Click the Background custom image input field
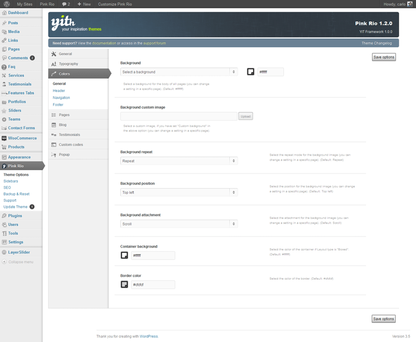Viewport: 416px width, 342px height. [x=179, y=116]
